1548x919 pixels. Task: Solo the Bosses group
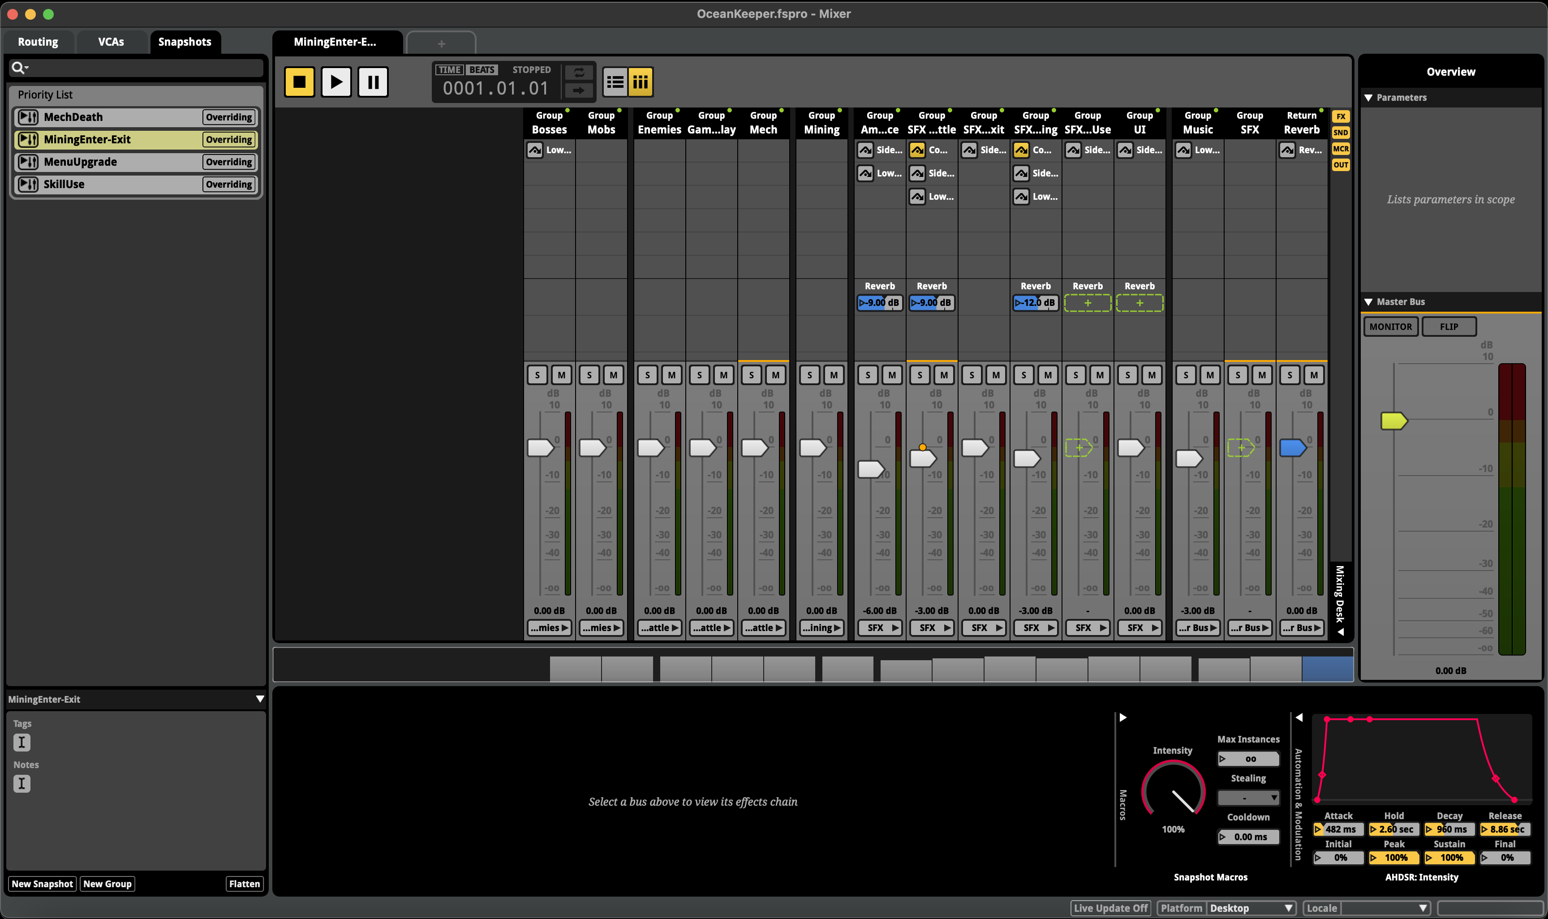click(x=537, y=375)
